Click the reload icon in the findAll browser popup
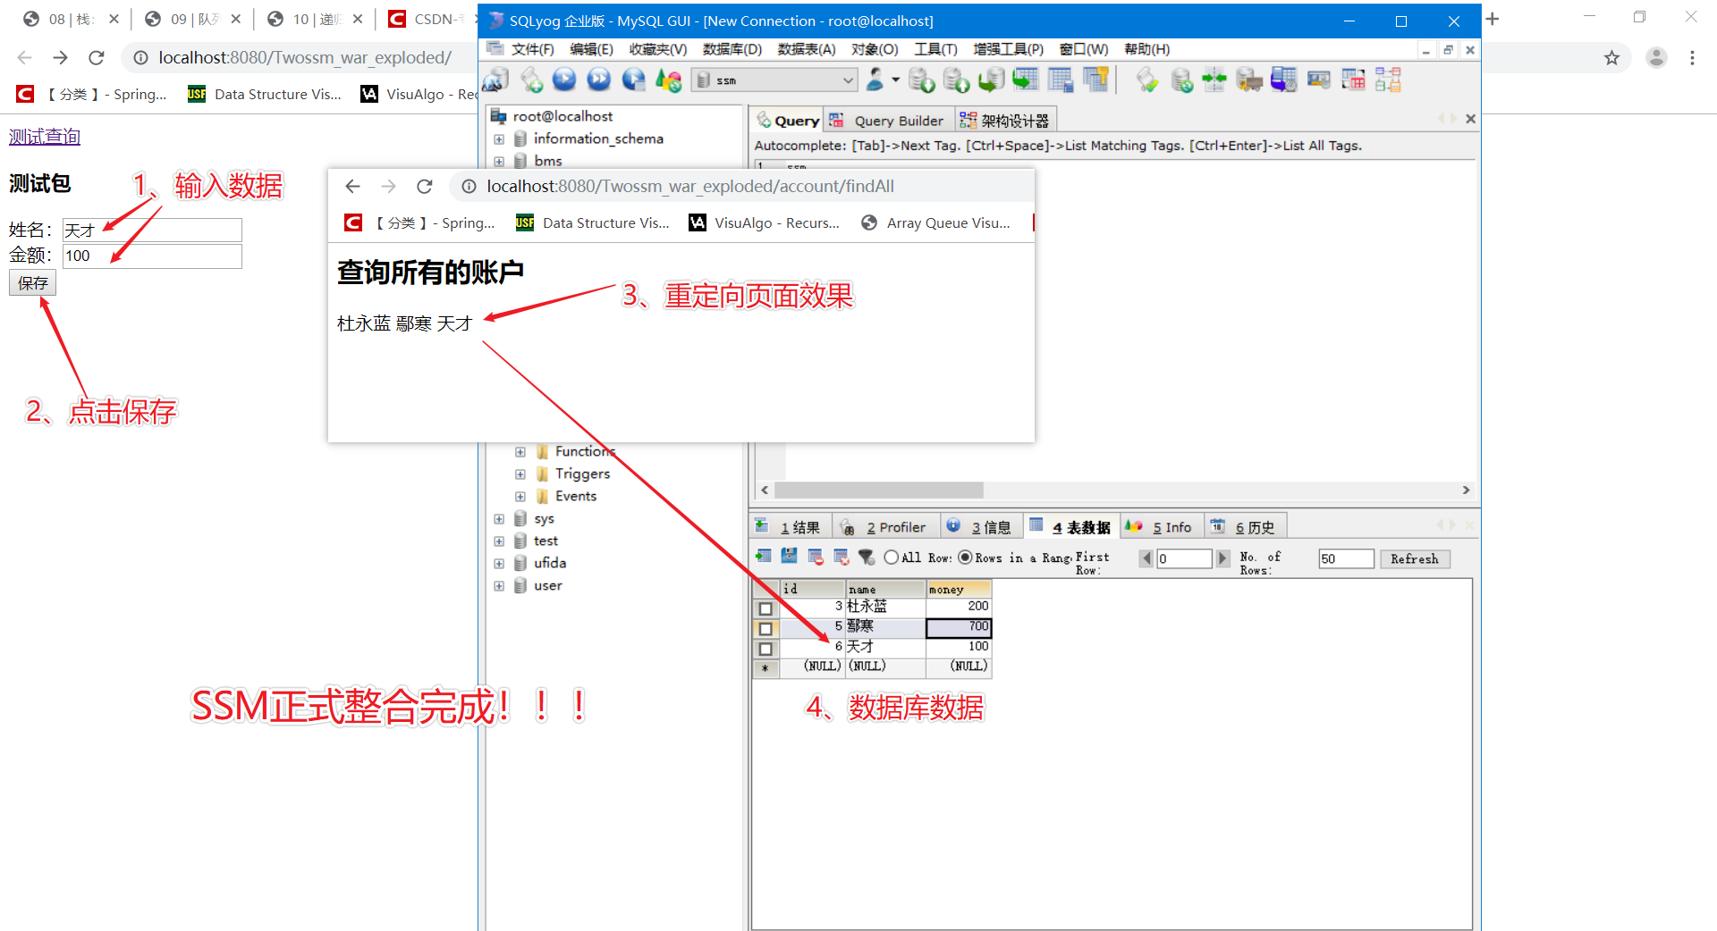 425,186
